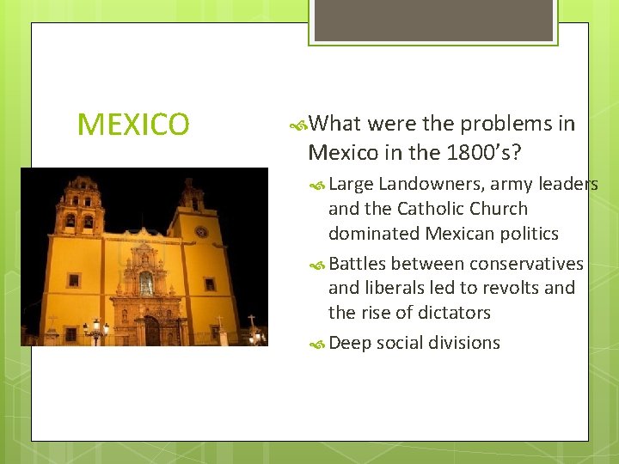
Task: Click the gray rectangle at slide top
Action: 433,20
